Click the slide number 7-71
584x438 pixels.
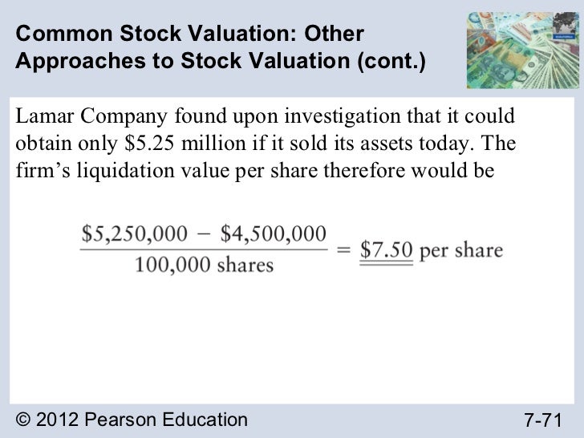543,420
